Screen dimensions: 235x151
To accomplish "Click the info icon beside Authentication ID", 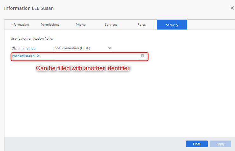I will (x=142, y=56).
